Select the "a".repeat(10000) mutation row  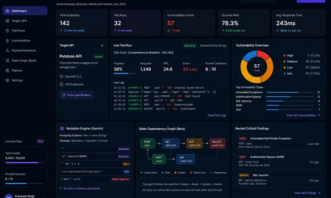coord(95,156)
